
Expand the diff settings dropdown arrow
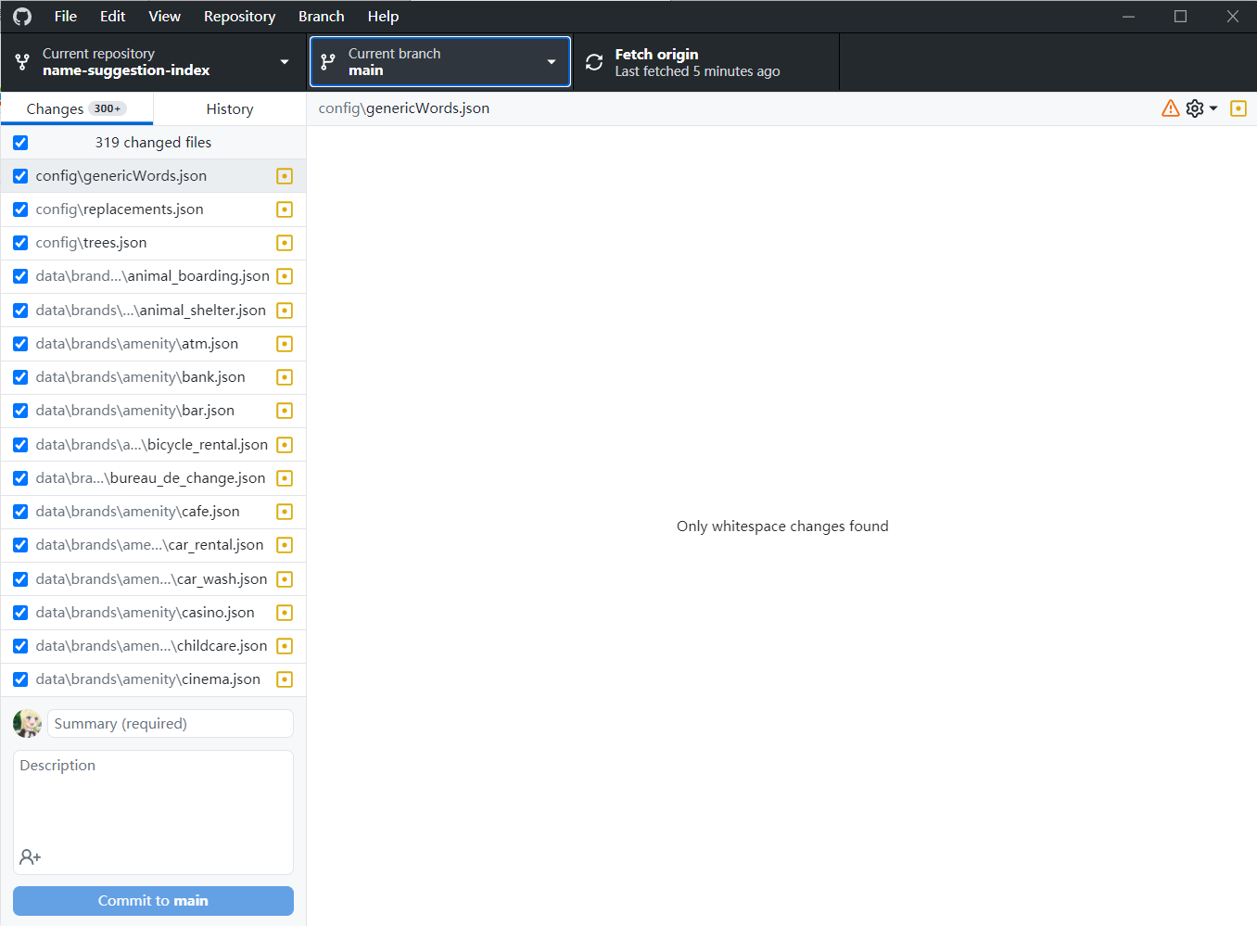(1212, 108)
